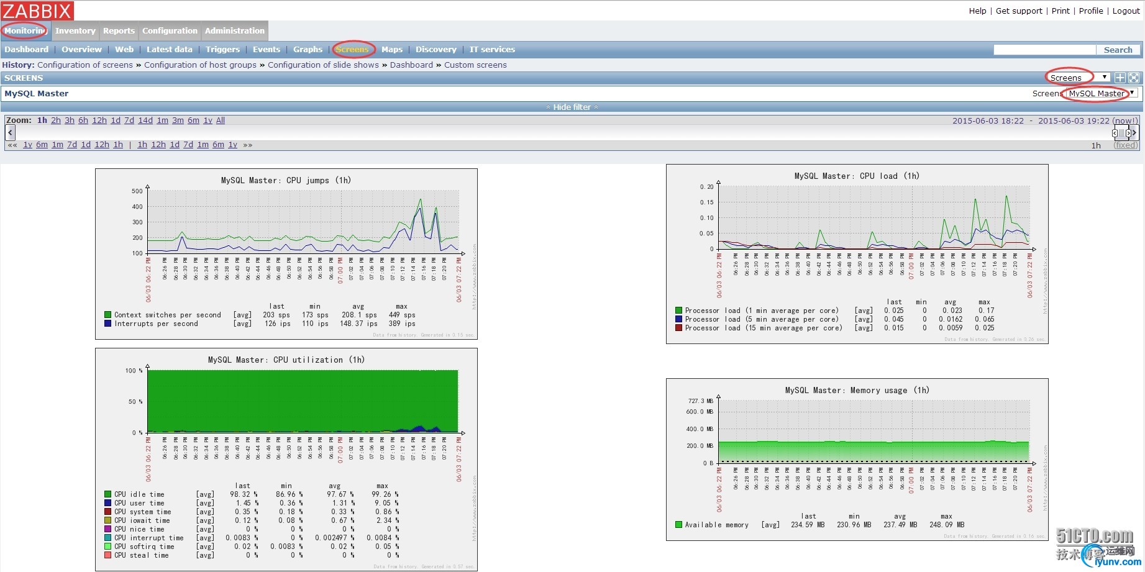Open the Reports menu

tap(119, 30)
